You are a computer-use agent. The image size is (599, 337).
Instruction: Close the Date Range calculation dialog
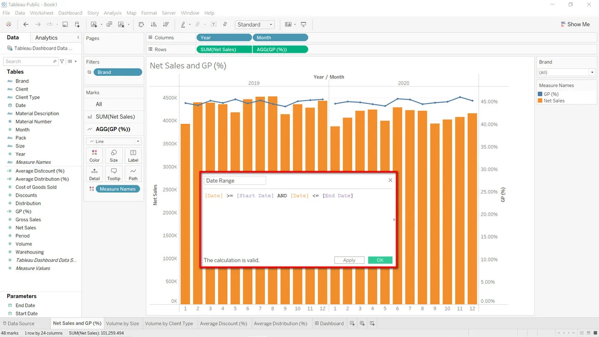(x=390, y=180)
